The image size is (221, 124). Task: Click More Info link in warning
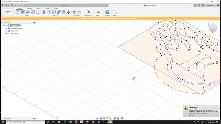point(191,115)
